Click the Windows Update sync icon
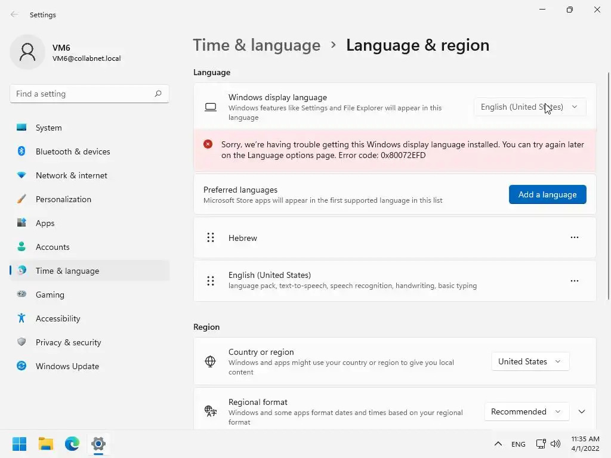 [21, 366]
